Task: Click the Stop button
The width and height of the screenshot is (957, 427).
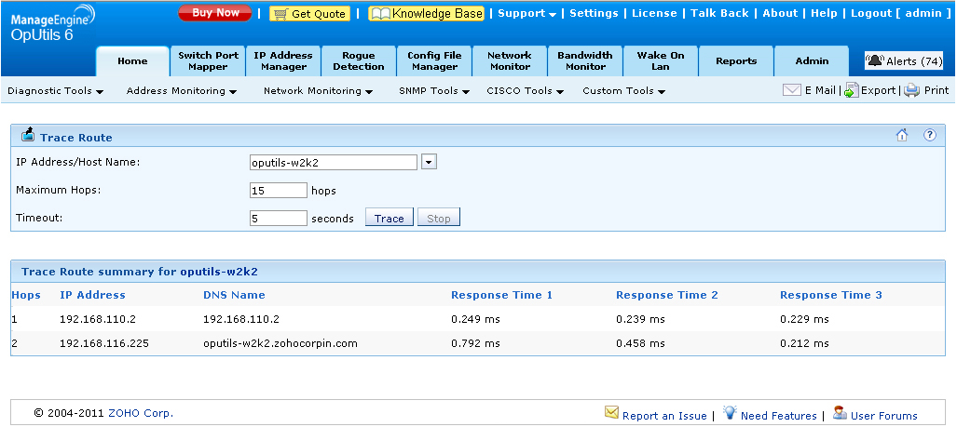Action: pos(438,218)
